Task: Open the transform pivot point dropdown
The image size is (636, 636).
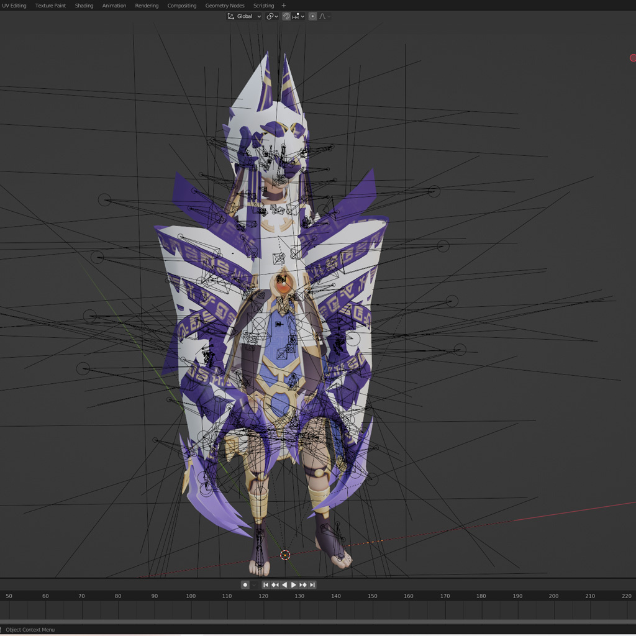Action: (x=272, y=16)
